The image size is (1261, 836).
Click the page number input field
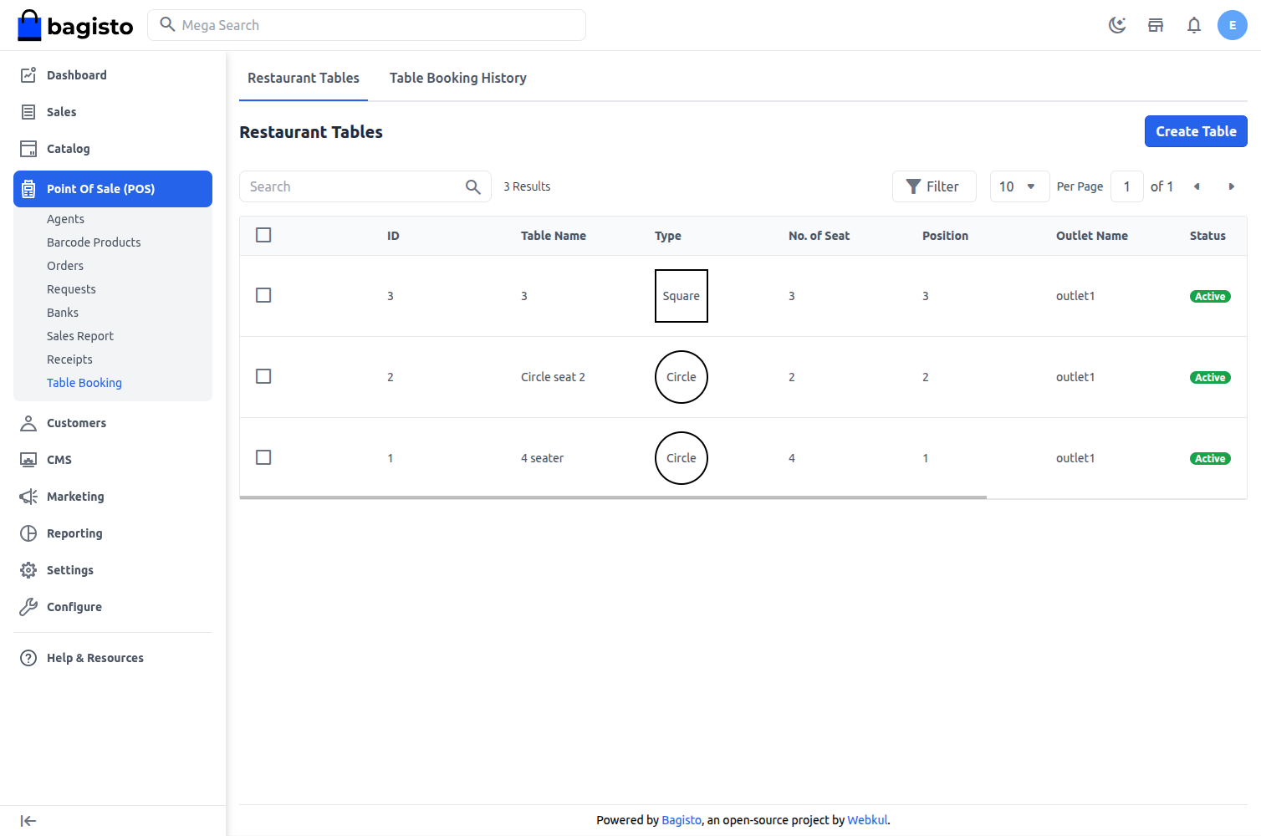click(x=1126, y=186)
